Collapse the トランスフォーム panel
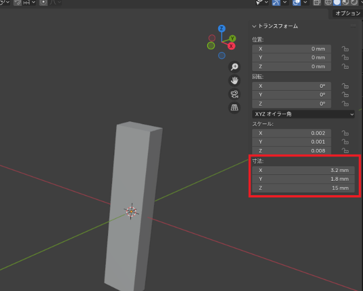 coord(255,27)
